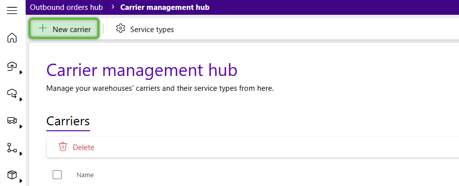The width and height of the screenshot is (459, 186).
Task: Go to the Home icon in sidebar
Action: (x=12, y=38)
